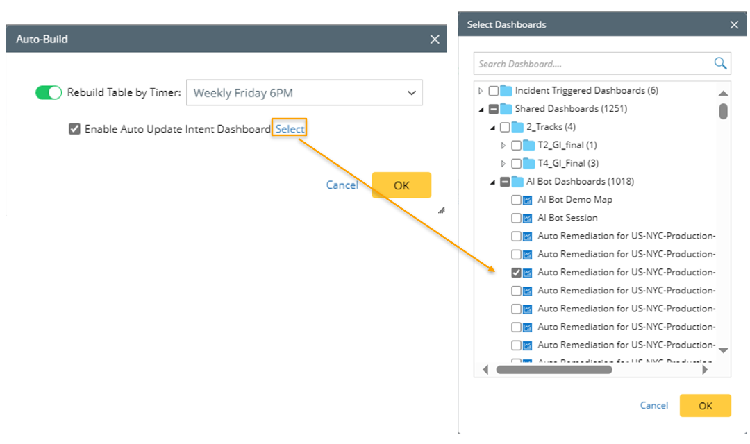The height and width of the screenshot is (444, 750).
Task: Expand the T2_GI_final folder
Action: click(x=504, y=146)
